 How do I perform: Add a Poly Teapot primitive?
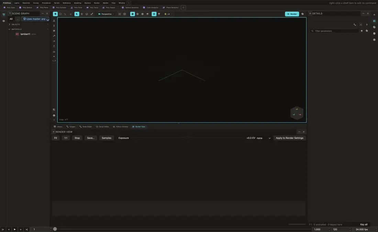pyautogui.click(x=109, y=8)
